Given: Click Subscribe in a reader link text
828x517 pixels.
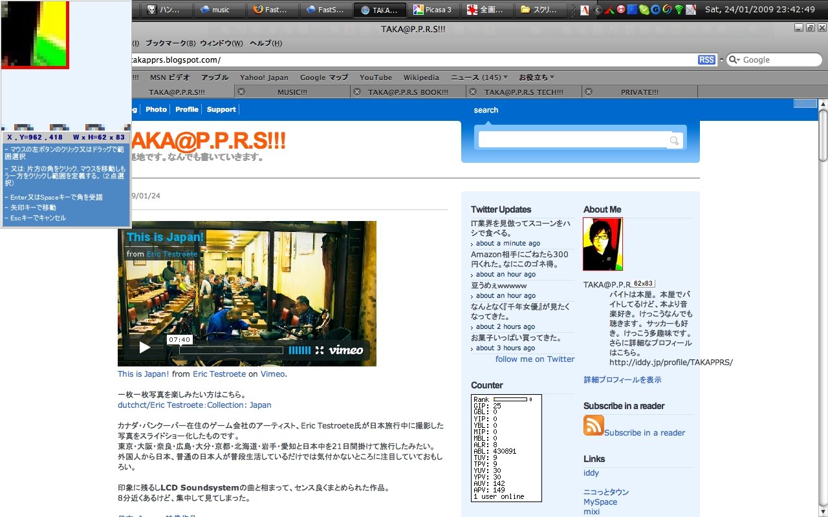Looking at the screenshot, I should tap(644, 432).
